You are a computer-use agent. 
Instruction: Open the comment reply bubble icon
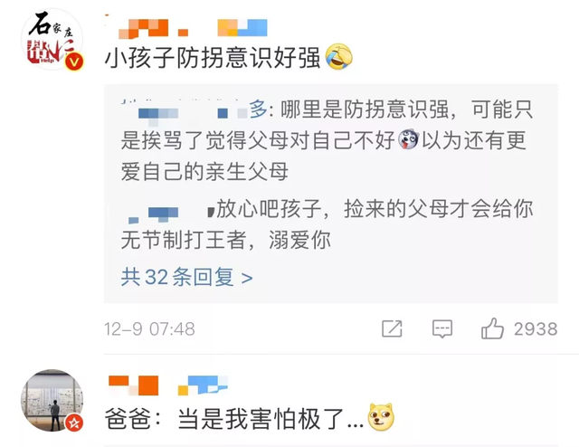pos(442,328)
